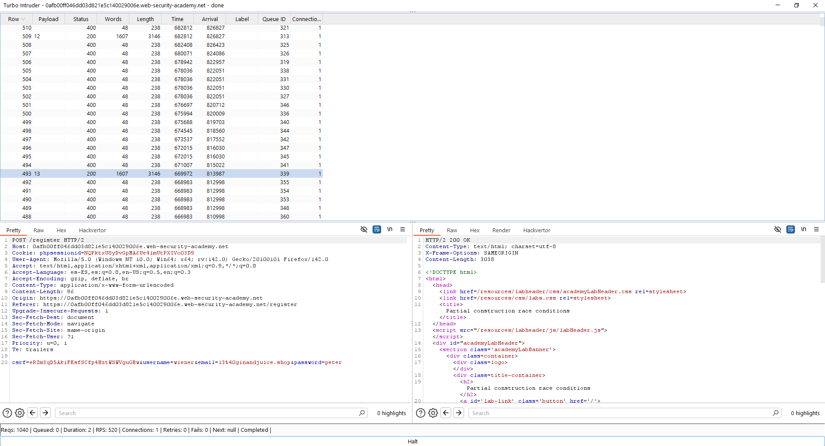Switch response view to Render tab

coord(501,231)
